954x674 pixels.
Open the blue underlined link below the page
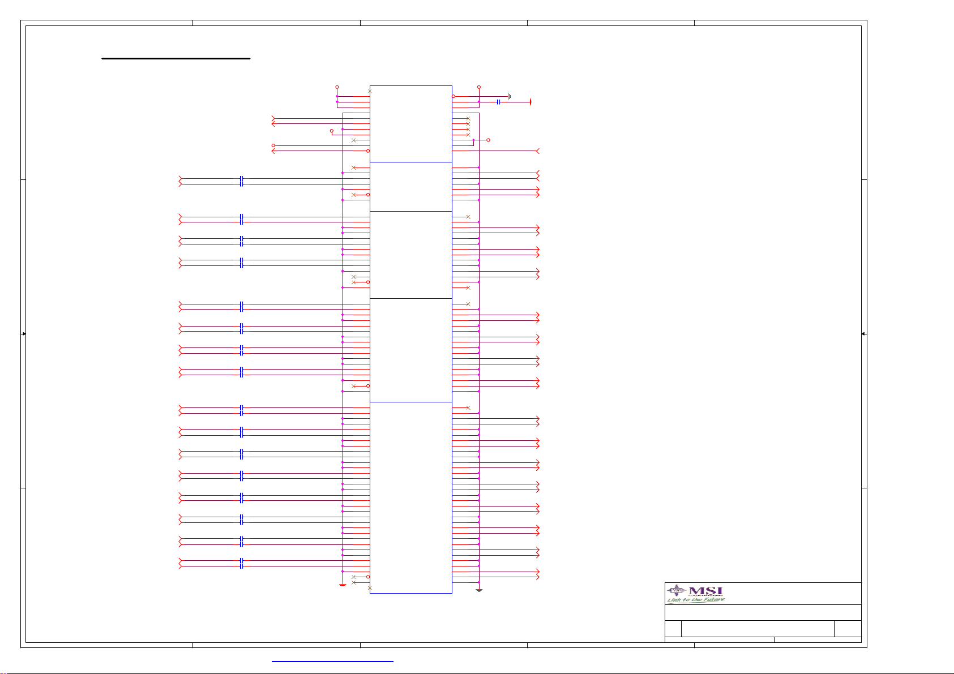(x=332, y=661)
